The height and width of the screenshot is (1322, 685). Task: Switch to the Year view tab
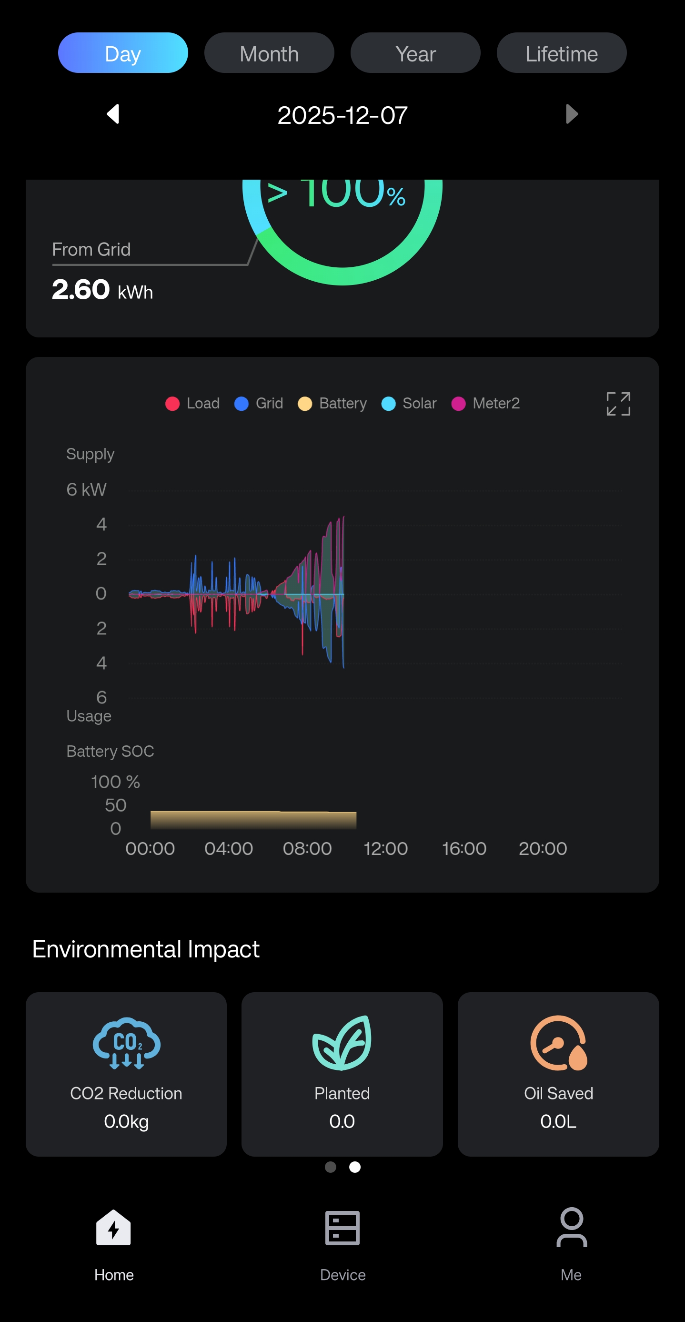click(415, 53)
